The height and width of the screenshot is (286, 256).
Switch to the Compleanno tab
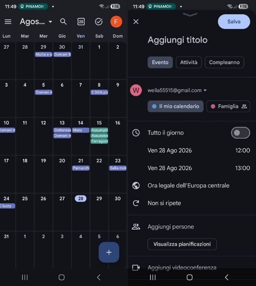click(x=224, y=62)
